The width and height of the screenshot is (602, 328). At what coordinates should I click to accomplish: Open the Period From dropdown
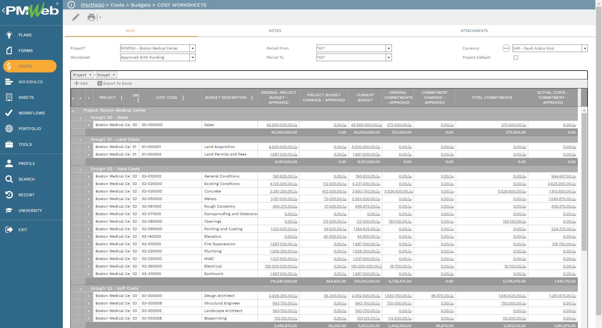coord(389,48)
